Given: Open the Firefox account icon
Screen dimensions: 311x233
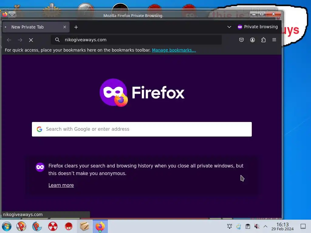Looking at the screenshot, I should click(x=252, y=40).
